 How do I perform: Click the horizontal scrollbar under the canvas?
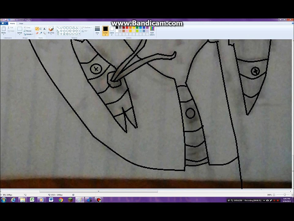[98, 192]
